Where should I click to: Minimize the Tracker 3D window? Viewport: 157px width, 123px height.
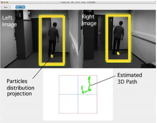point(5,2)
